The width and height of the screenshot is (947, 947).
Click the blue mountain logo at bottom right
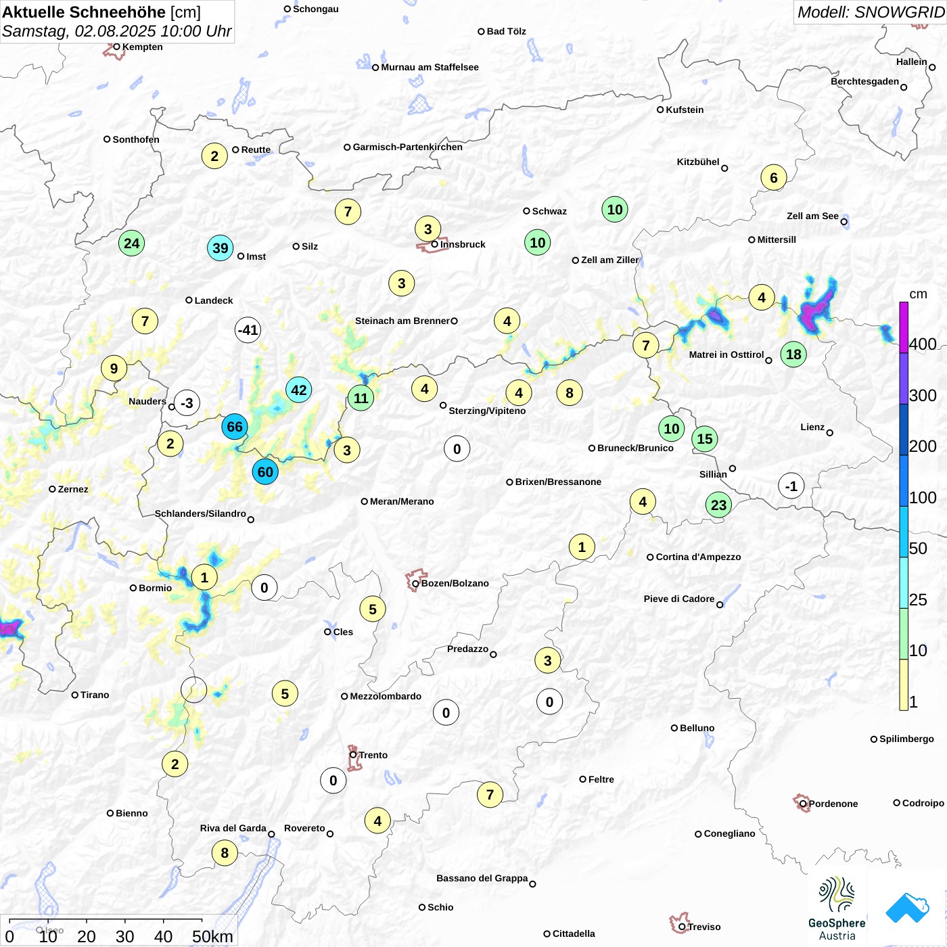pyautogui.click(x=907, y=908)
